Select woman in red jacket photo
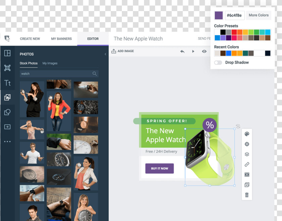 59,111
